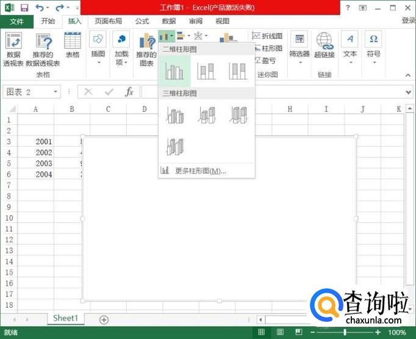Select the 2-D clustered column chart
Screen dimensions: 416x339
(x=174, y=71)
